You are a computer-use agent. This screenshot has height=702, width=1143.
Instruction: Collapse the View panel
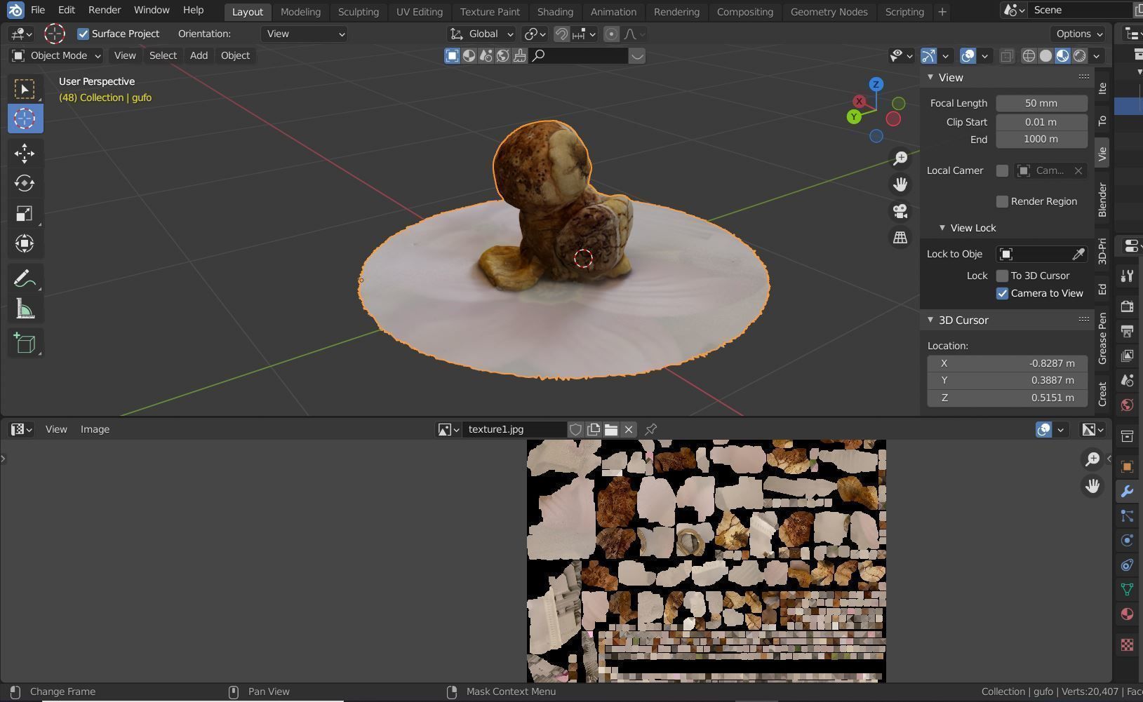coord(930,77)
